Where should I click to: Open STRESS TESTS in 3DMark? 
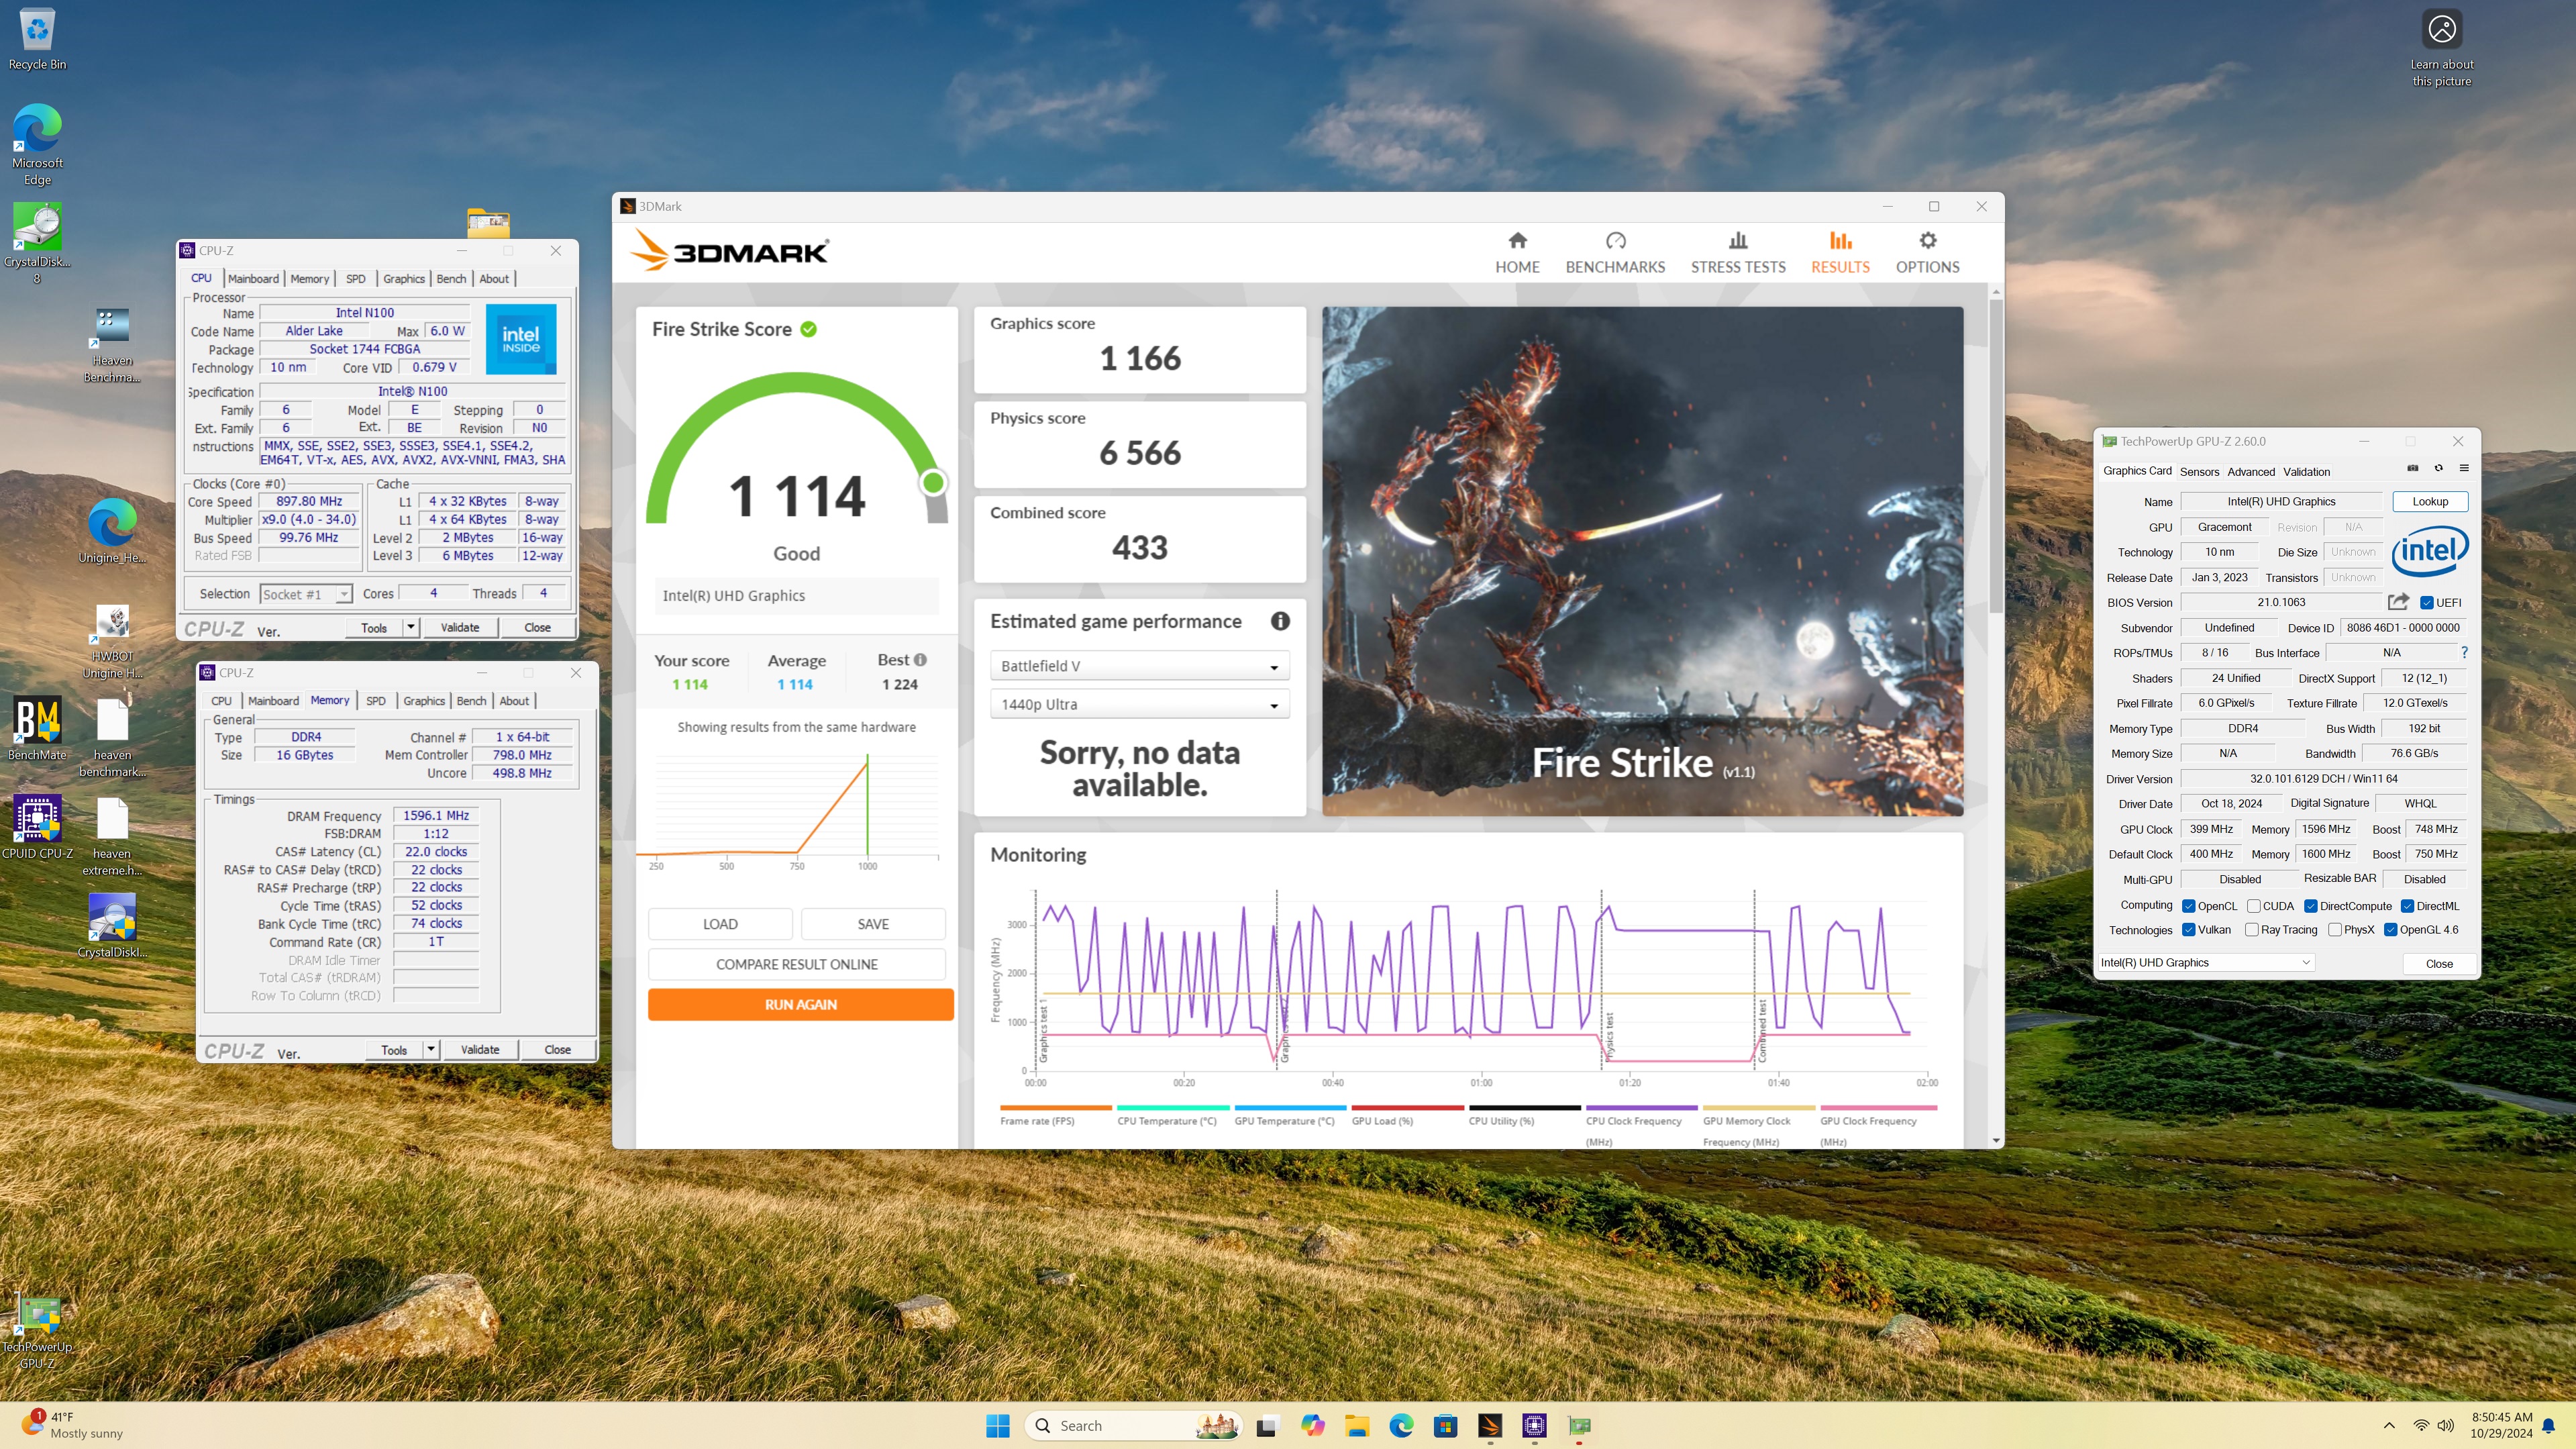[x=1738, y=252]
